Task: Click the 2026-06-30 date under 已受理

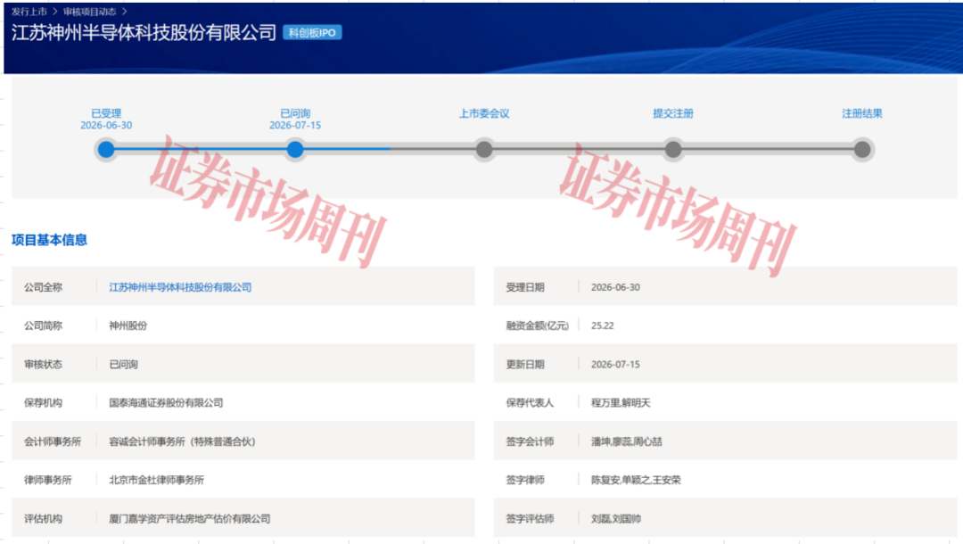Action: 106,125
